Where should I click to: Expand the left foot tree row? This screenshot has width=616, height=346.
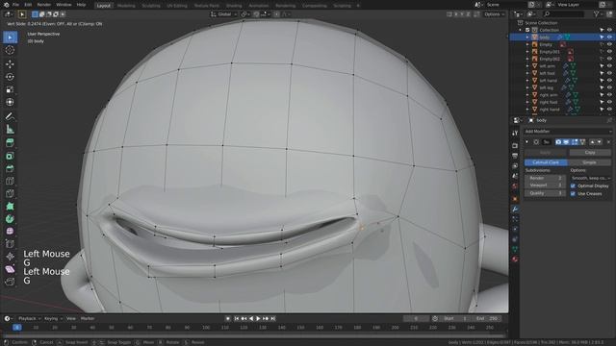(527, 73)
